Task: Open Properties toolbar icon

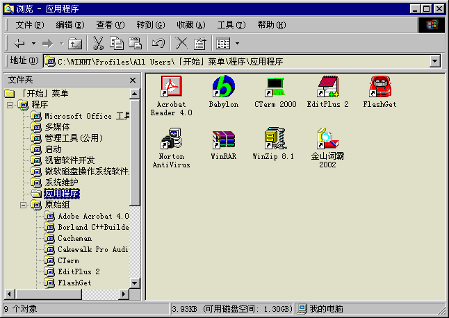Action: pyautogui.click(x=200, y=44)
